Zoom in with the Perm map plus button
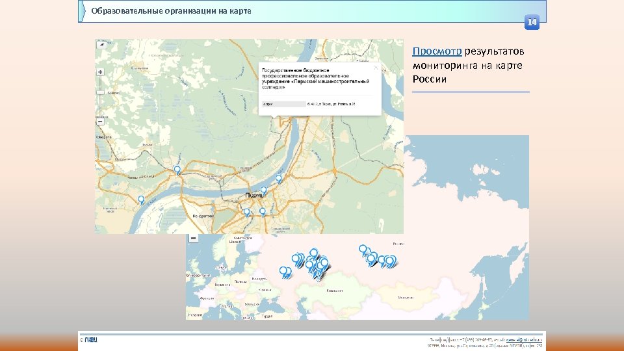The height and width of the screenshot is (351, 624). (x=100, y=72)
